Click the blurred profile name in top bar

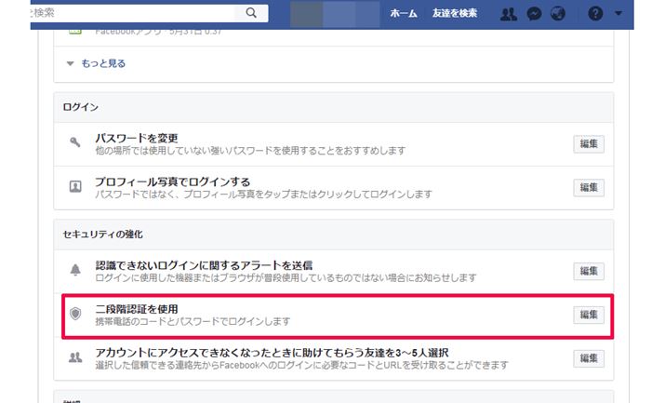coord(335,14)
